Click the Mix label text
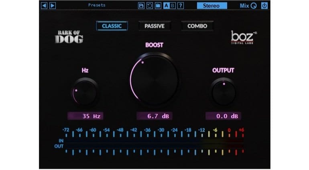 point(244,6)
